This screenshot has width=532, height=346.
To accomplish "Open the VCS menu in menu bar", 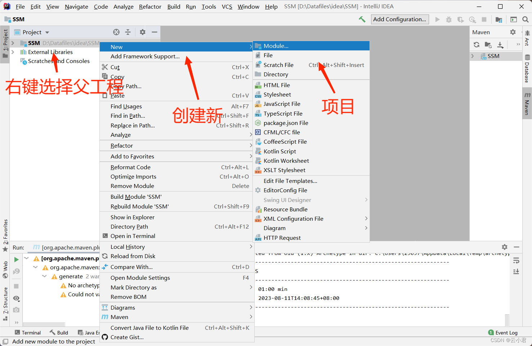I will (227, 6).
